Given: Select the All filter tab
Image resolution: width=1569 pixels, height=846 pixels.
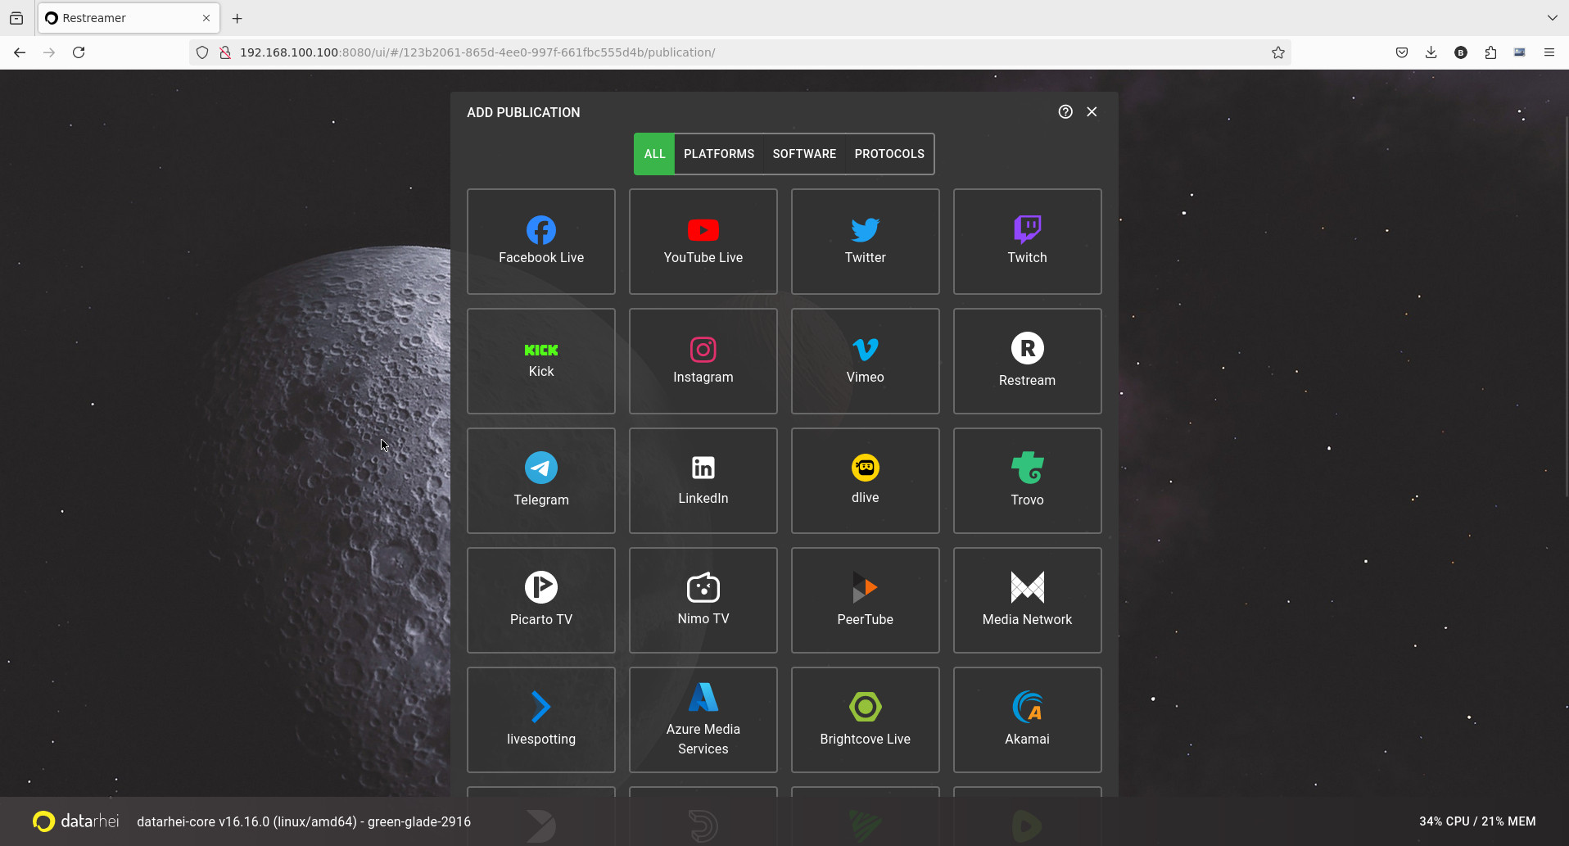Looking at the screenshot, I should [654, 154].
